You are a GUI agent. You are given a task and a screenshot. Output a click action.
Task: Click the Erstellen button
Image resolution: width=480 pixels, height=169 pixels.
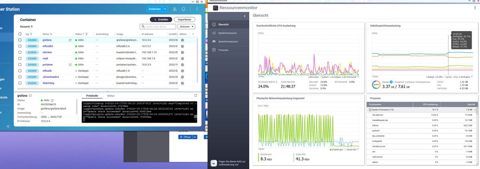pos(161,19)
